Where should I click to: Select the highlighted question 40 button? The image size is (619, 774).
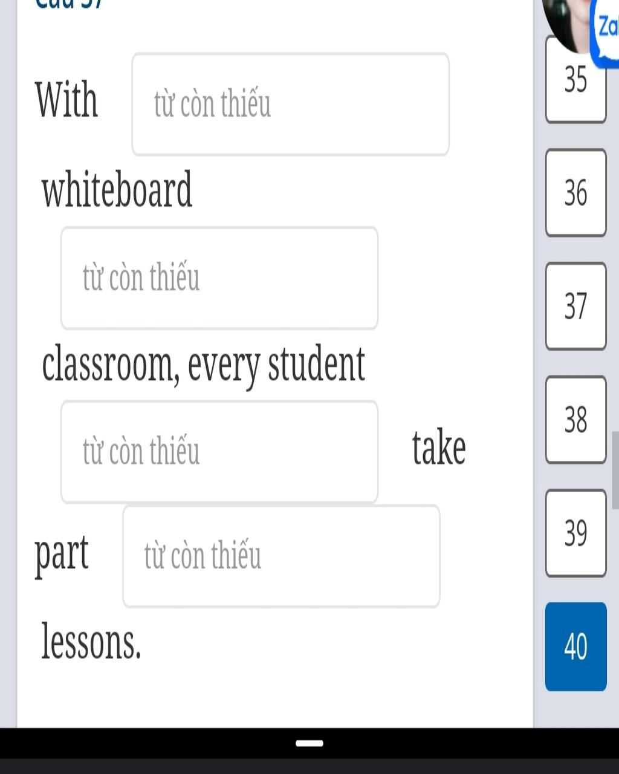[575, 646]
